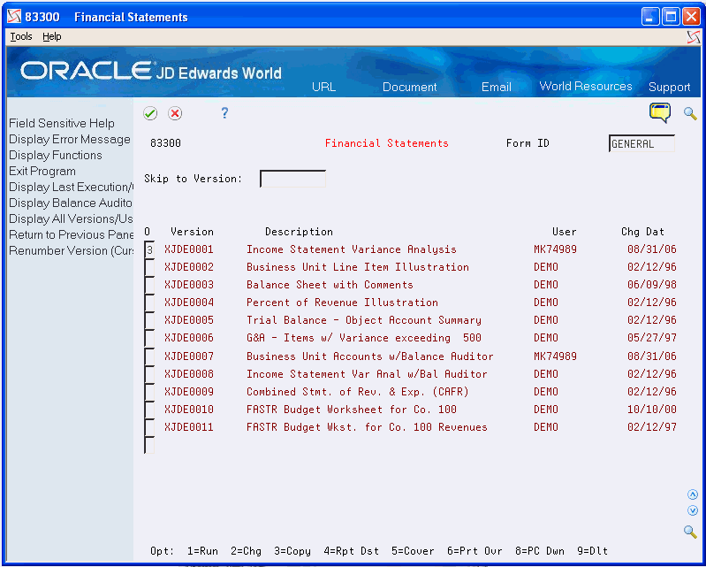Select 'Business Unit Line Item Illustration' text
The height and width of the screenshot is (567, 706).
(x=358, y=267)
